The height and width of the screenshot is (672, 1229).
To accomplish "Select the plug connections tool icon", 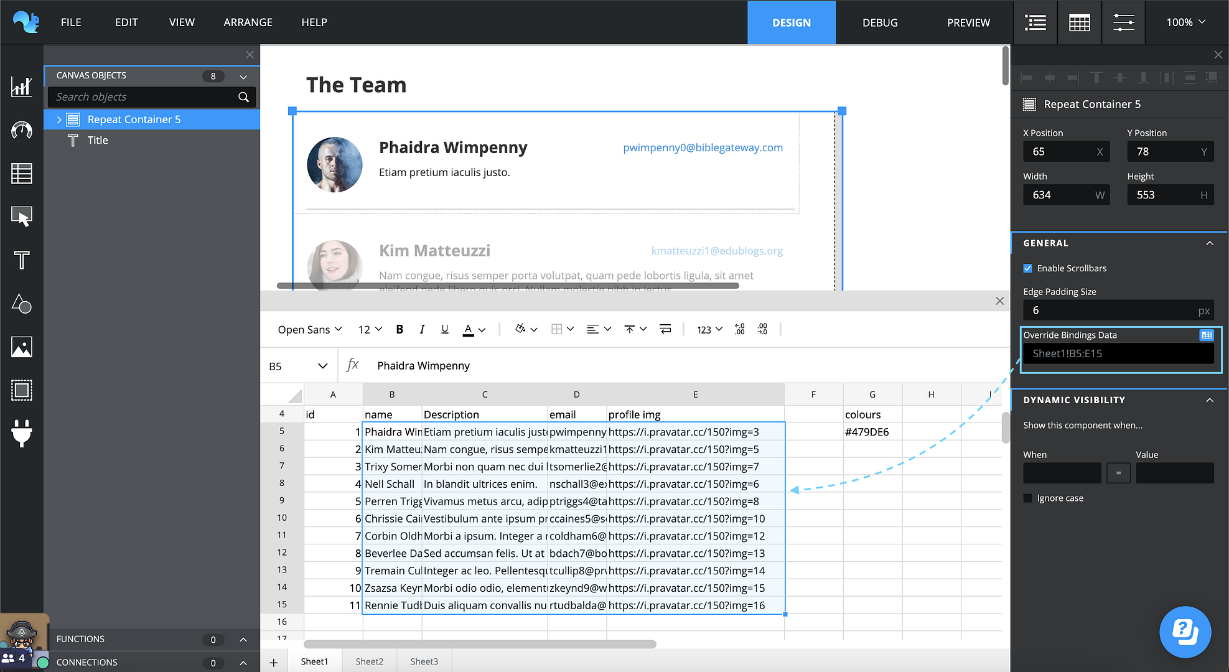I will click(22, 433).
